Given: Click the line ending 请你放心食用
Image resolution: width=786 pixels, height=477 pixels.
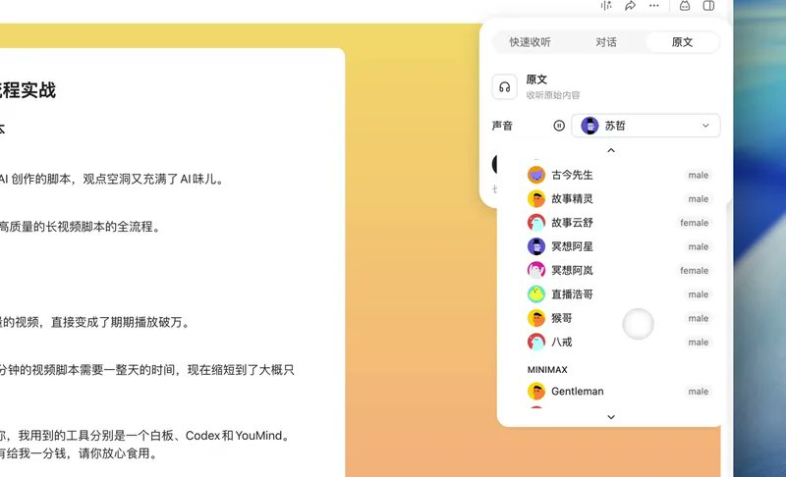Looking at the screenshot, I should tap(79, 453).
